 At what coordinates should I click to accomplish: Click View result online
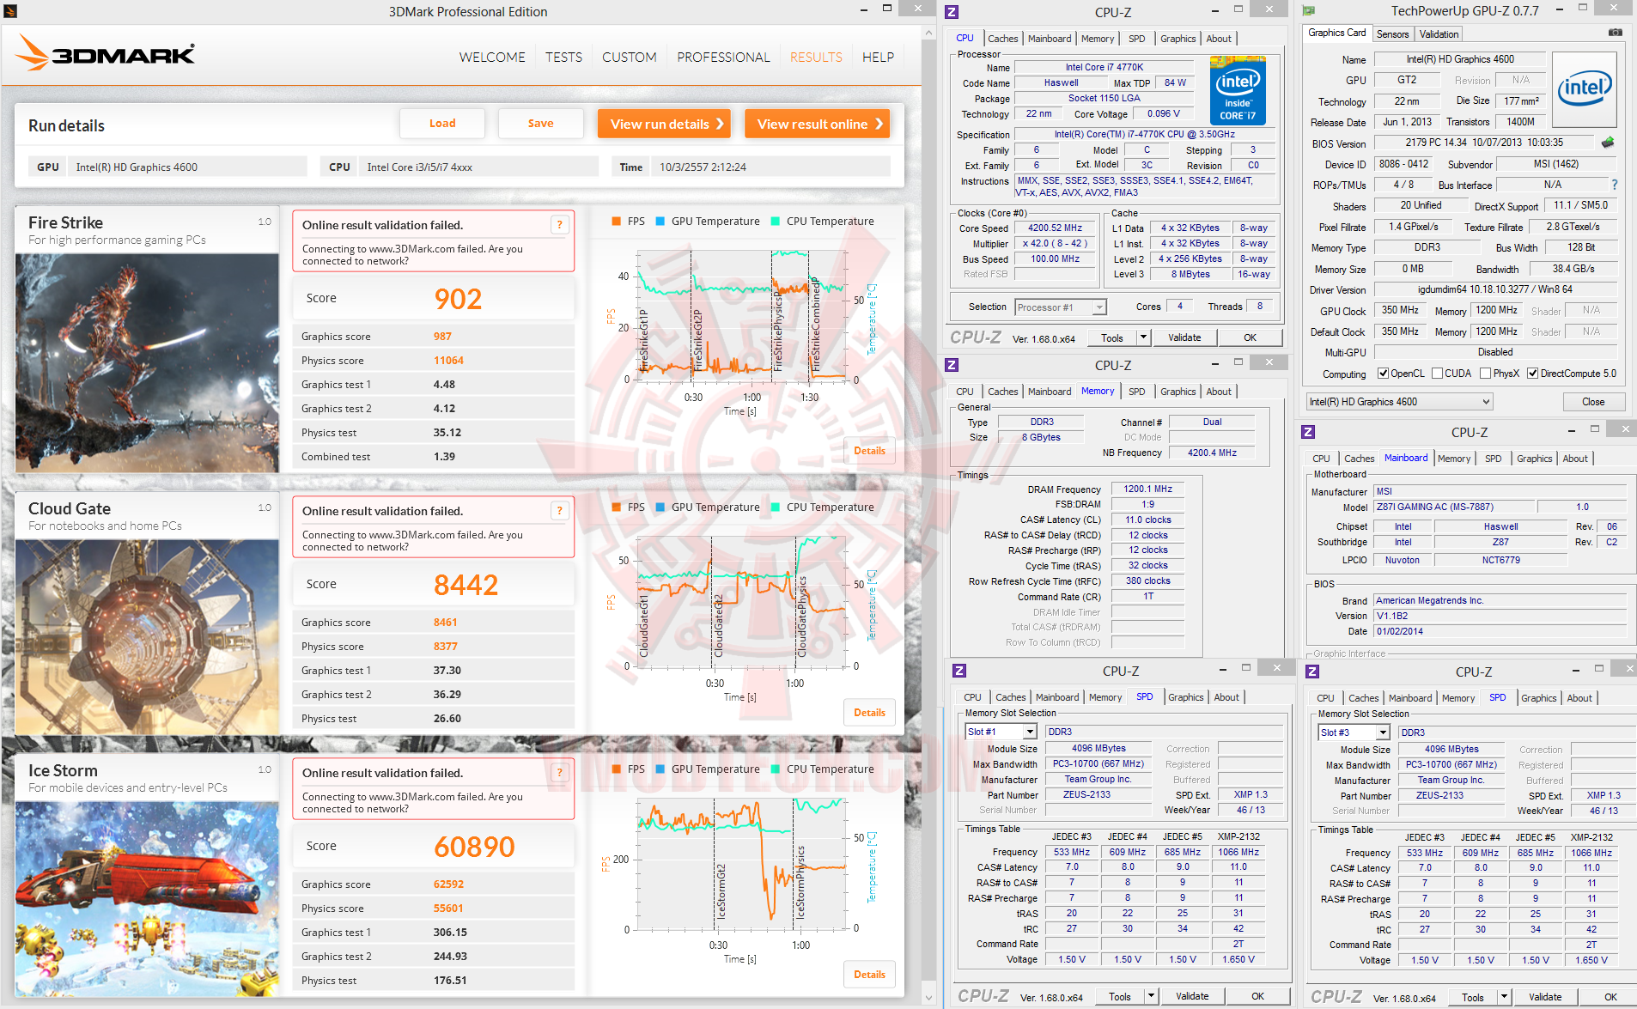pyautogui.click(x=817, y=124)
